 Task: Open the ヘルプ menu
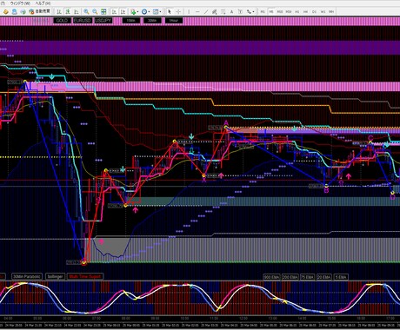tap(43, 3)
